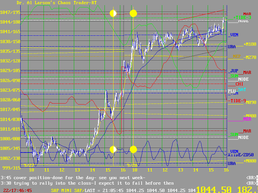Click the 3:45 cover position comment
Viewport: 258px width, 193px height.
(x=73, y=178)
